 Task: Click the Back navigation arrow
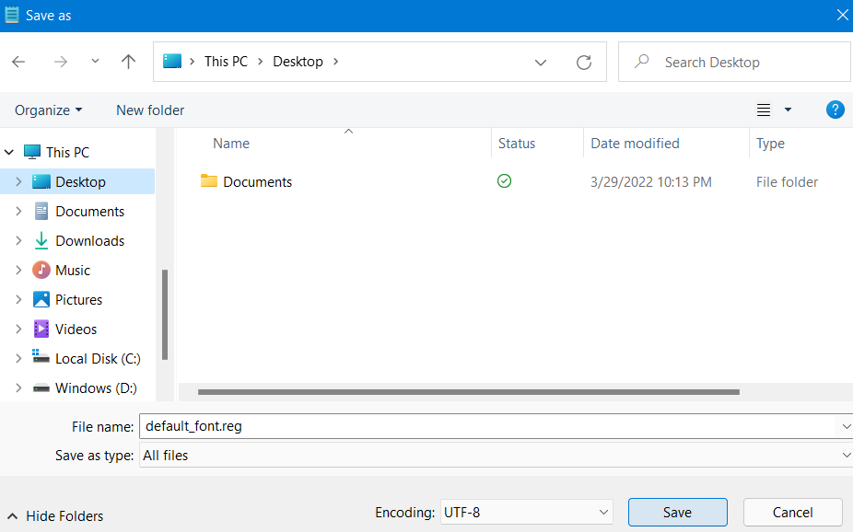tap(18, 62)
